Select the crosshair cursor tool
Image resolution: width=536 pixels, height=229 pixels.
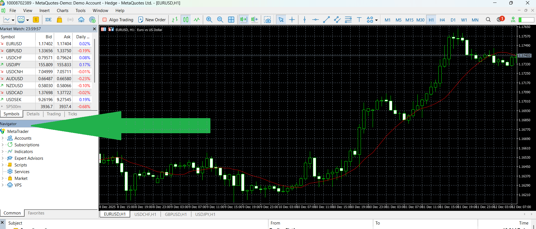(292, 20)
